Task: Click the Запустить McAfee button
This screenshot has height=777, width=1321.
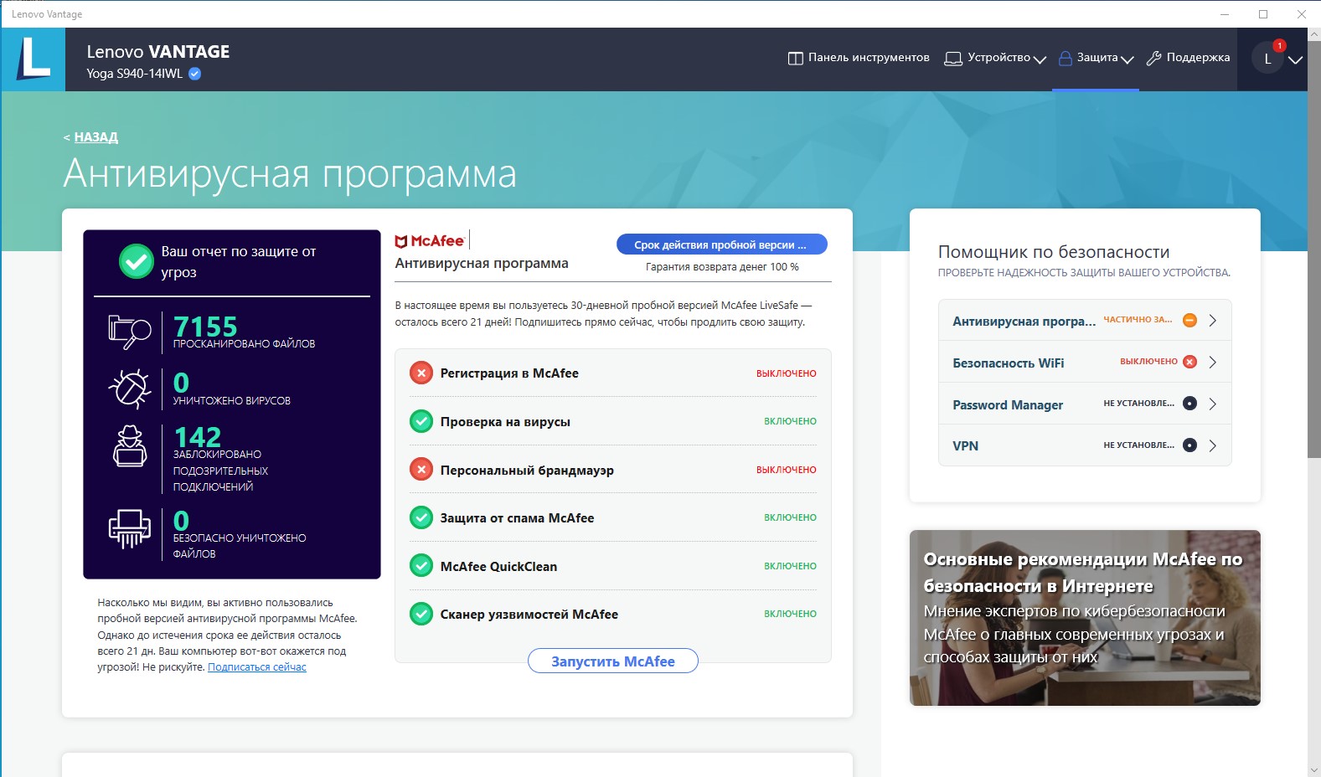Action: (x=612, y=661)
